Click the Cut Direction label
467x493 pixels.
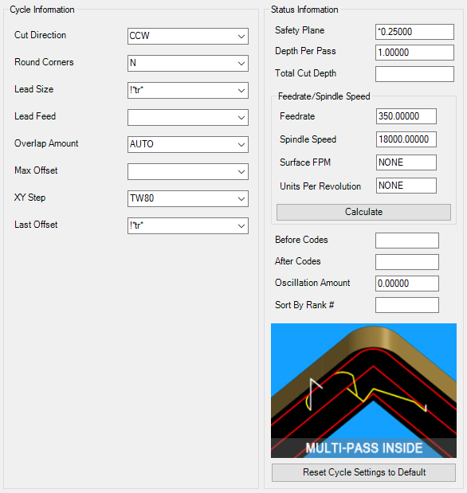[x=41, y=35]
